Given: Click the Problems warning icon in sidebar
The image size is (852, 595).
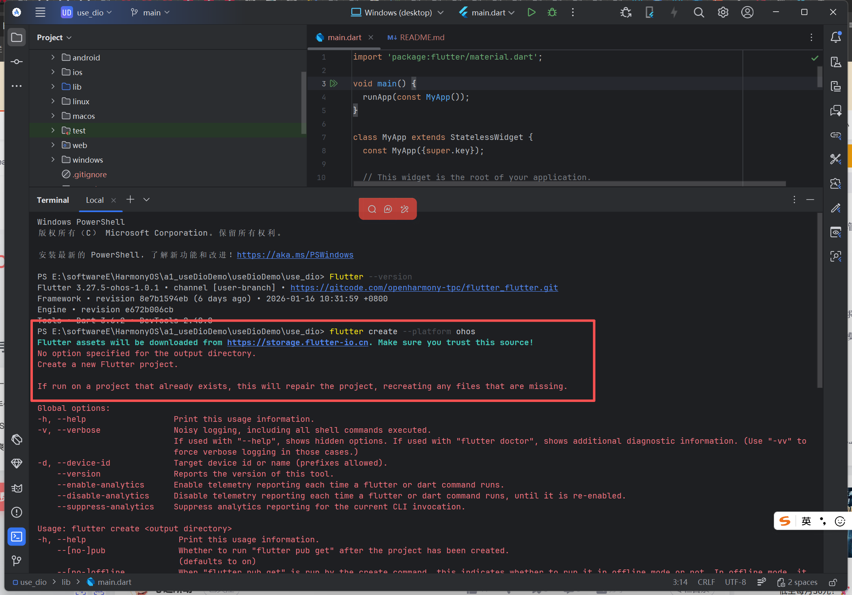Looking at the screenshot, I should pyautogui.click(x=17, y=512).
